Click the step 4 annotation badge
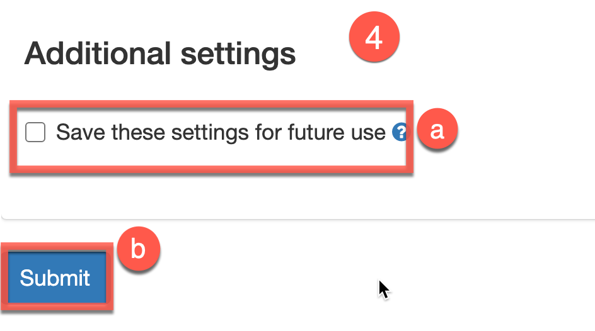This screenshot has width=595, height=331. point(374,38)
